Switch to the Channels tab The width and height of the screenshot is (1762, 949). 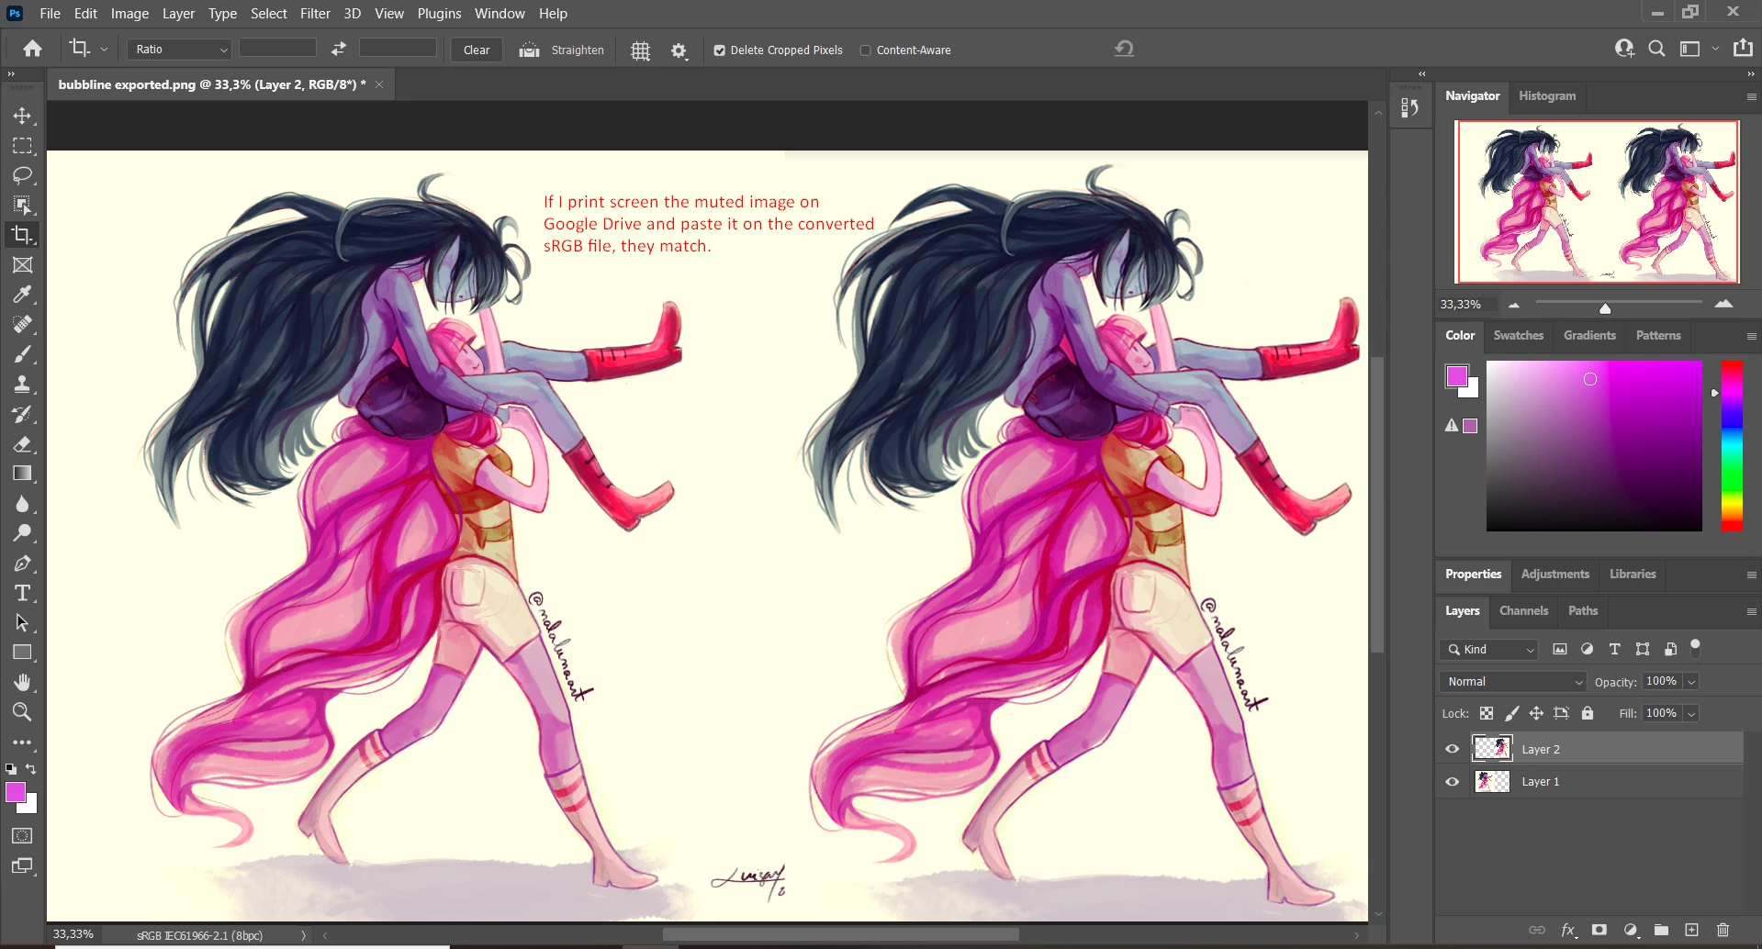pos(1523,611)
